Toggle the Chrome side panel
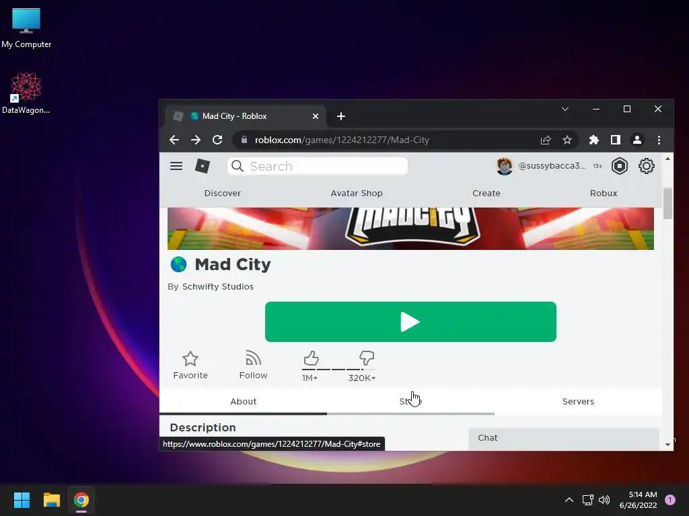This screenshot has width=689, height=516. (x=615, y=140)
